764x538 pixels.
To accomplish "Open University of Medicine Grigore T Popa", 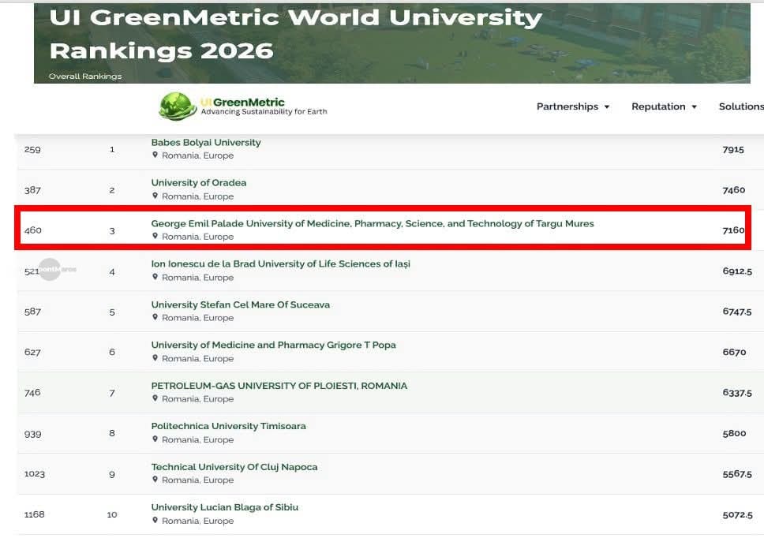I will point(273,346).
